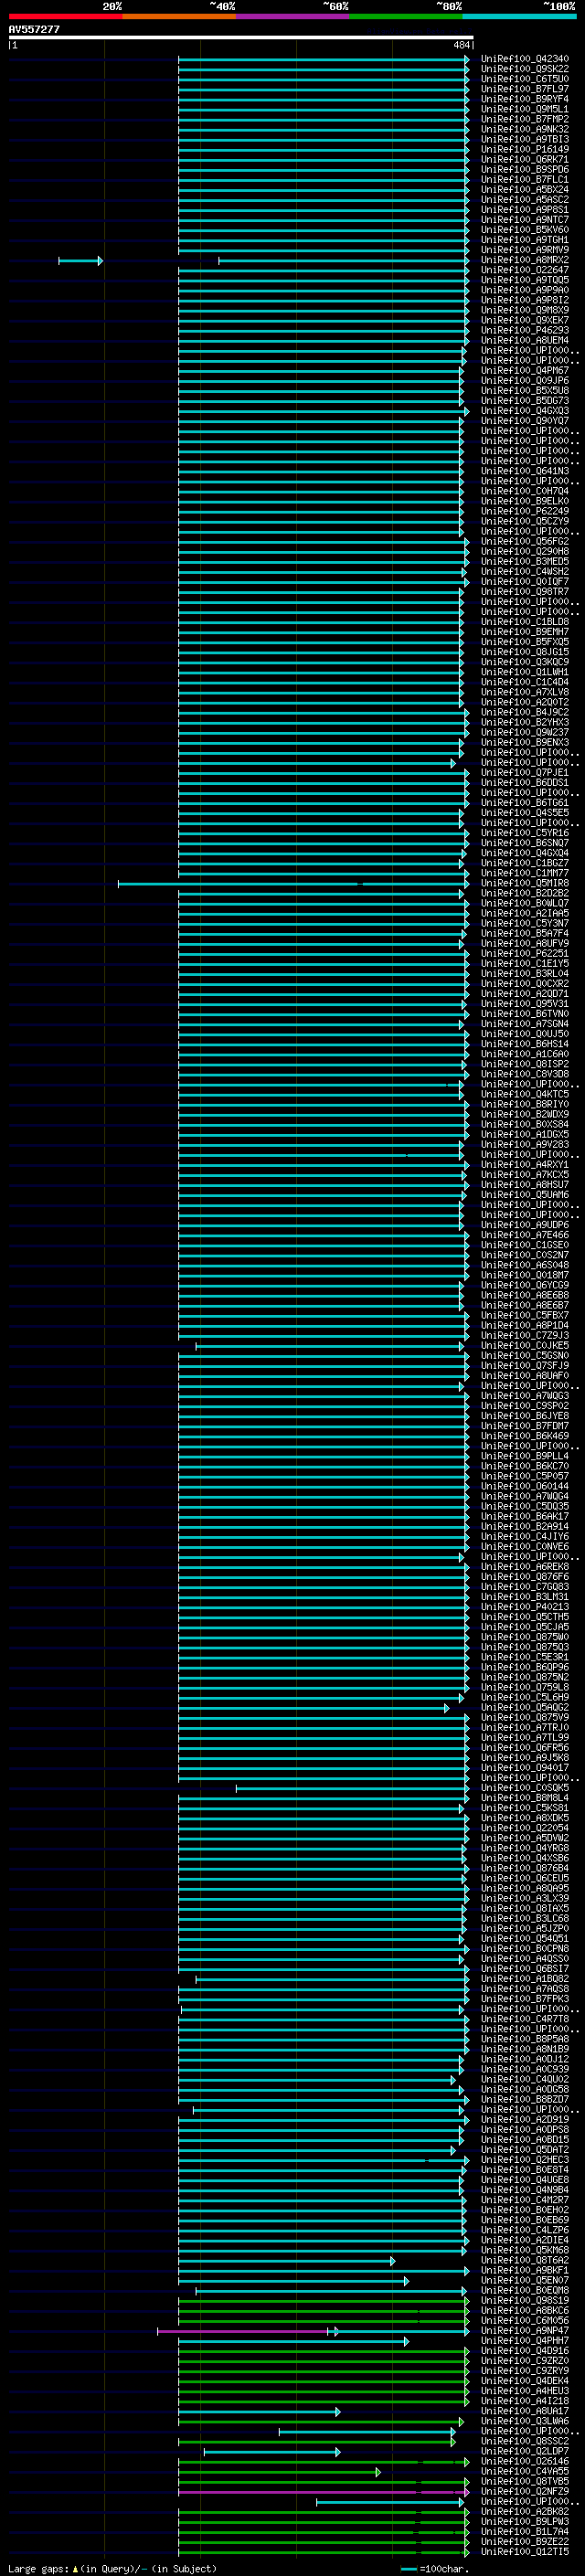This screenshot has height=2576, width=585.
Task: Select hit UniRef100_Q5AQG2
Action: coord(524,1708)
